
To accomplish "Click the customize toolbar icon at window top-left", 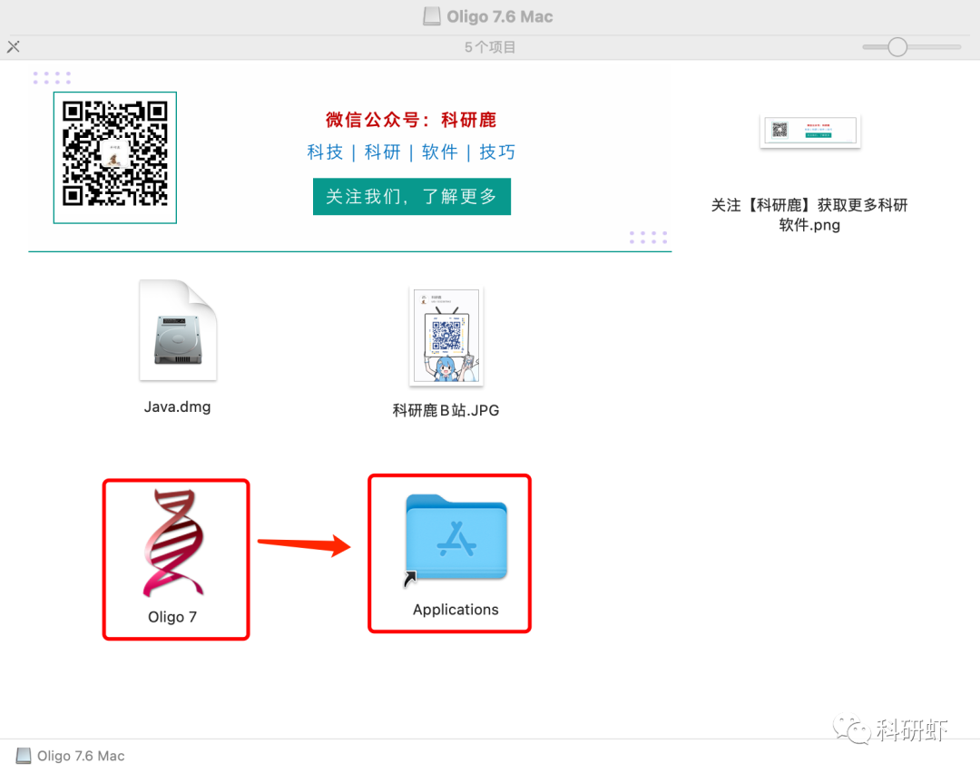I will tap(13, 47).
